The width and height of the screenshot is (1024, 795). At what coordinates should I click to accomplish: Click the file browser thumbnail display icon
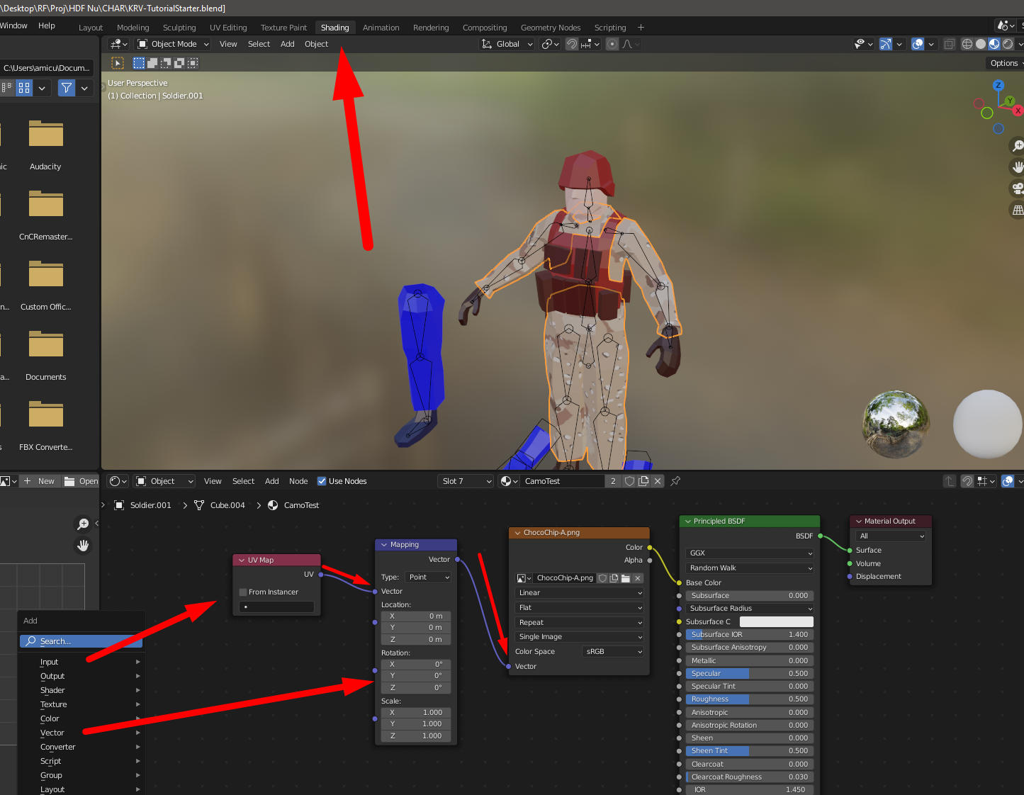tap(24, 88)
